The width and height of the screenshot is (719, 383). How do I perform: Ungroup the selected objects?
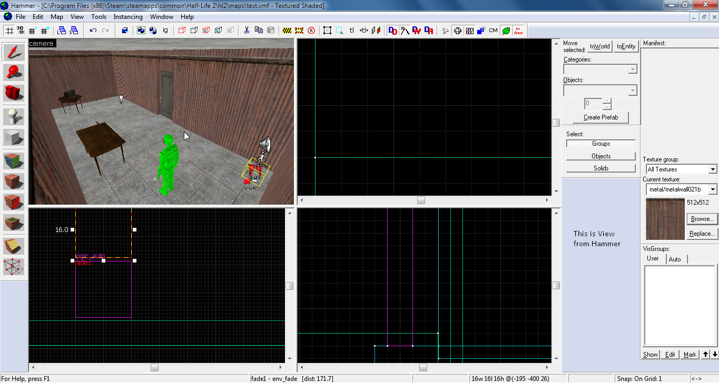153,31
